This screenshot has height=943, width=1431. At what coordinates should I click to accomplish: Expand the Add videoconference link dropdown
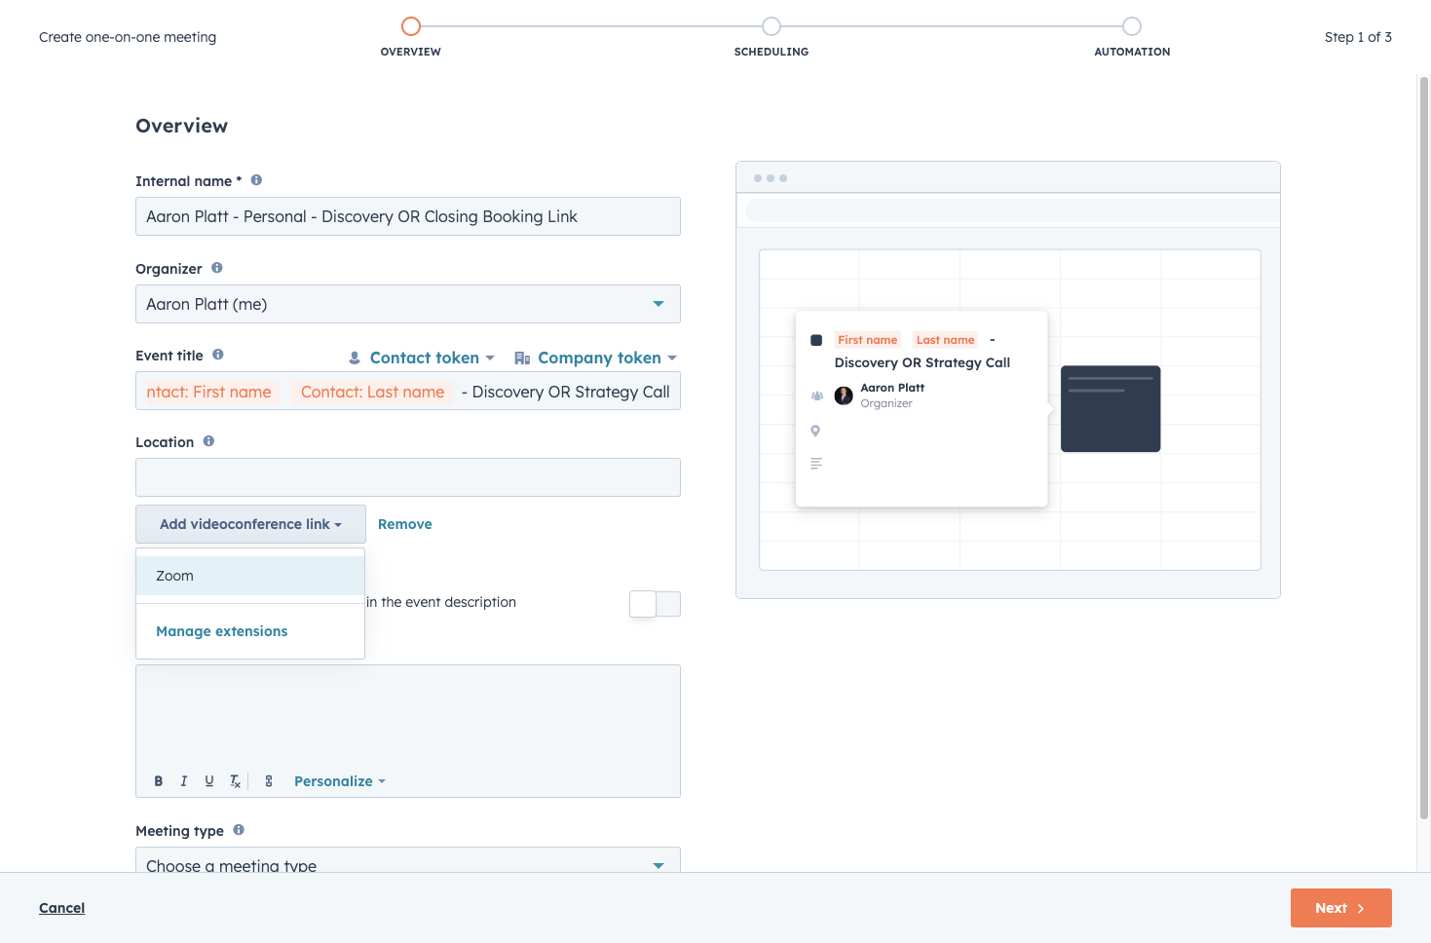250,524
